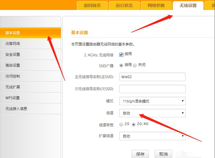This screenshot has height=158, width=215.
Task: Open the 信道 dropdown set to 自动
Action: (x=153, y=113)
